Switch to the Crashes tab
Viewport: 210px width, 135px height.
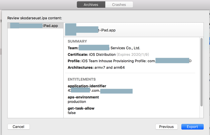119,5
